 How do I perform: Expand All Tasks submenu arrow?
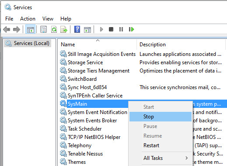[187, 158]
